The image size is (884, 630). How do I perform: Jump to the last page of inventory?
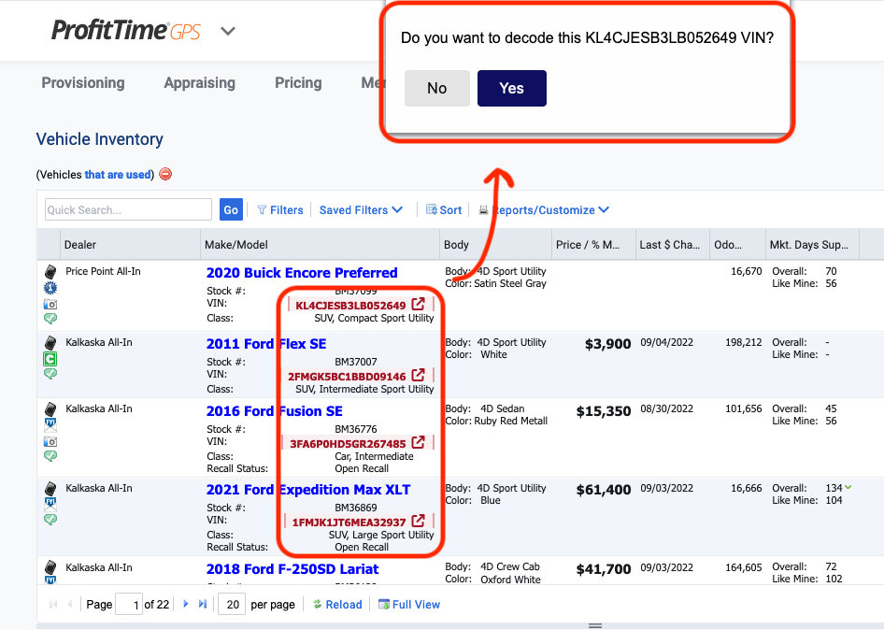pos(203,604)
